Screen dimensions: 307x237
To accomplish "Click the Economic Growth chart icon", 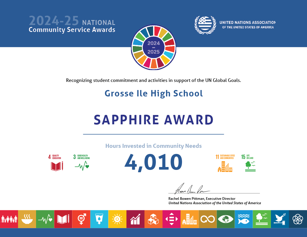I will [135, 219].
